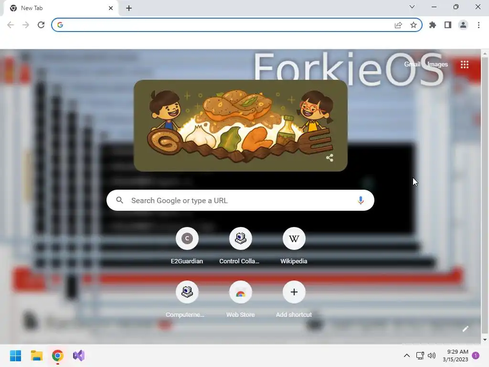The image size is (489, 367).
Task: Open the Computerne... shortcut
Action: pyautogui.click(x=187, y=300)
